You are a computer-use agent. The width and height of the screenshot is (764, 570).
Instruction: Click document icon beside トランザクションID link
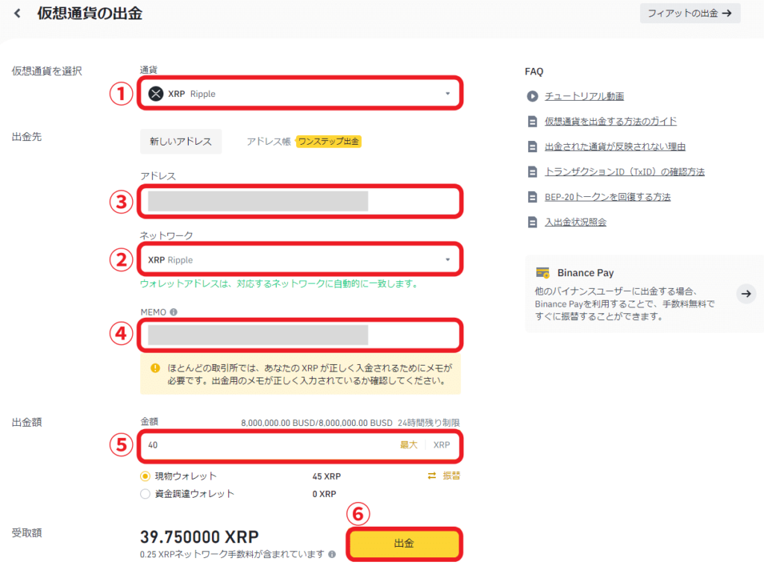coord(533,172)
